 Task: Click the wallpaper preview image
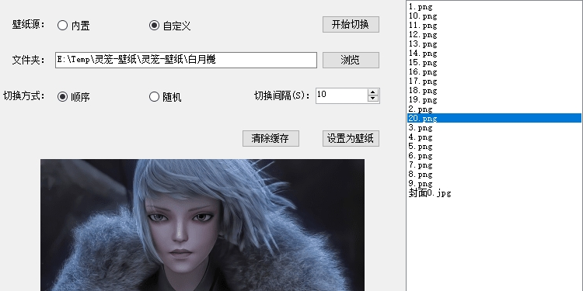pyautogui.click(x=202, y=225)
